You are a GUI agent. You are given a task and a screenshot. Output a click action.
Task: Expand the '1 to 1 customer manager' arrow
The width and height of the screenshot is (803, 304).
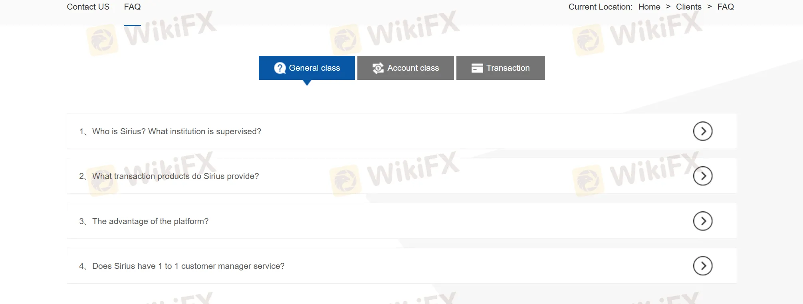tap(703, 266)
